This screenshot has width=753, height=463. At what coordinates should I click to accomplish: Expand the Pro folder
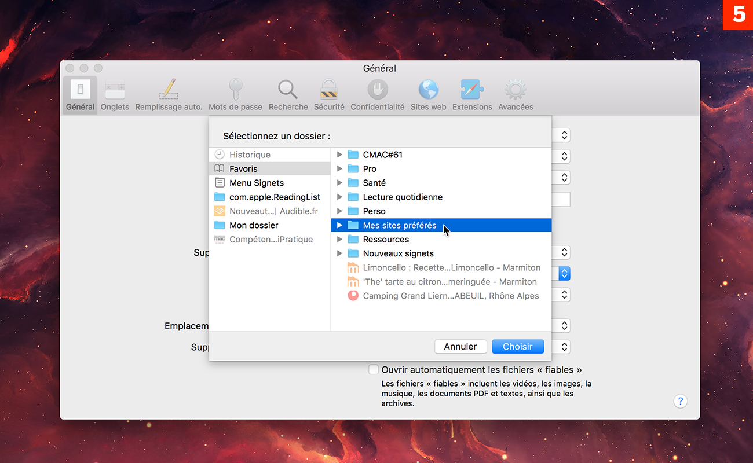click(340, 168)
